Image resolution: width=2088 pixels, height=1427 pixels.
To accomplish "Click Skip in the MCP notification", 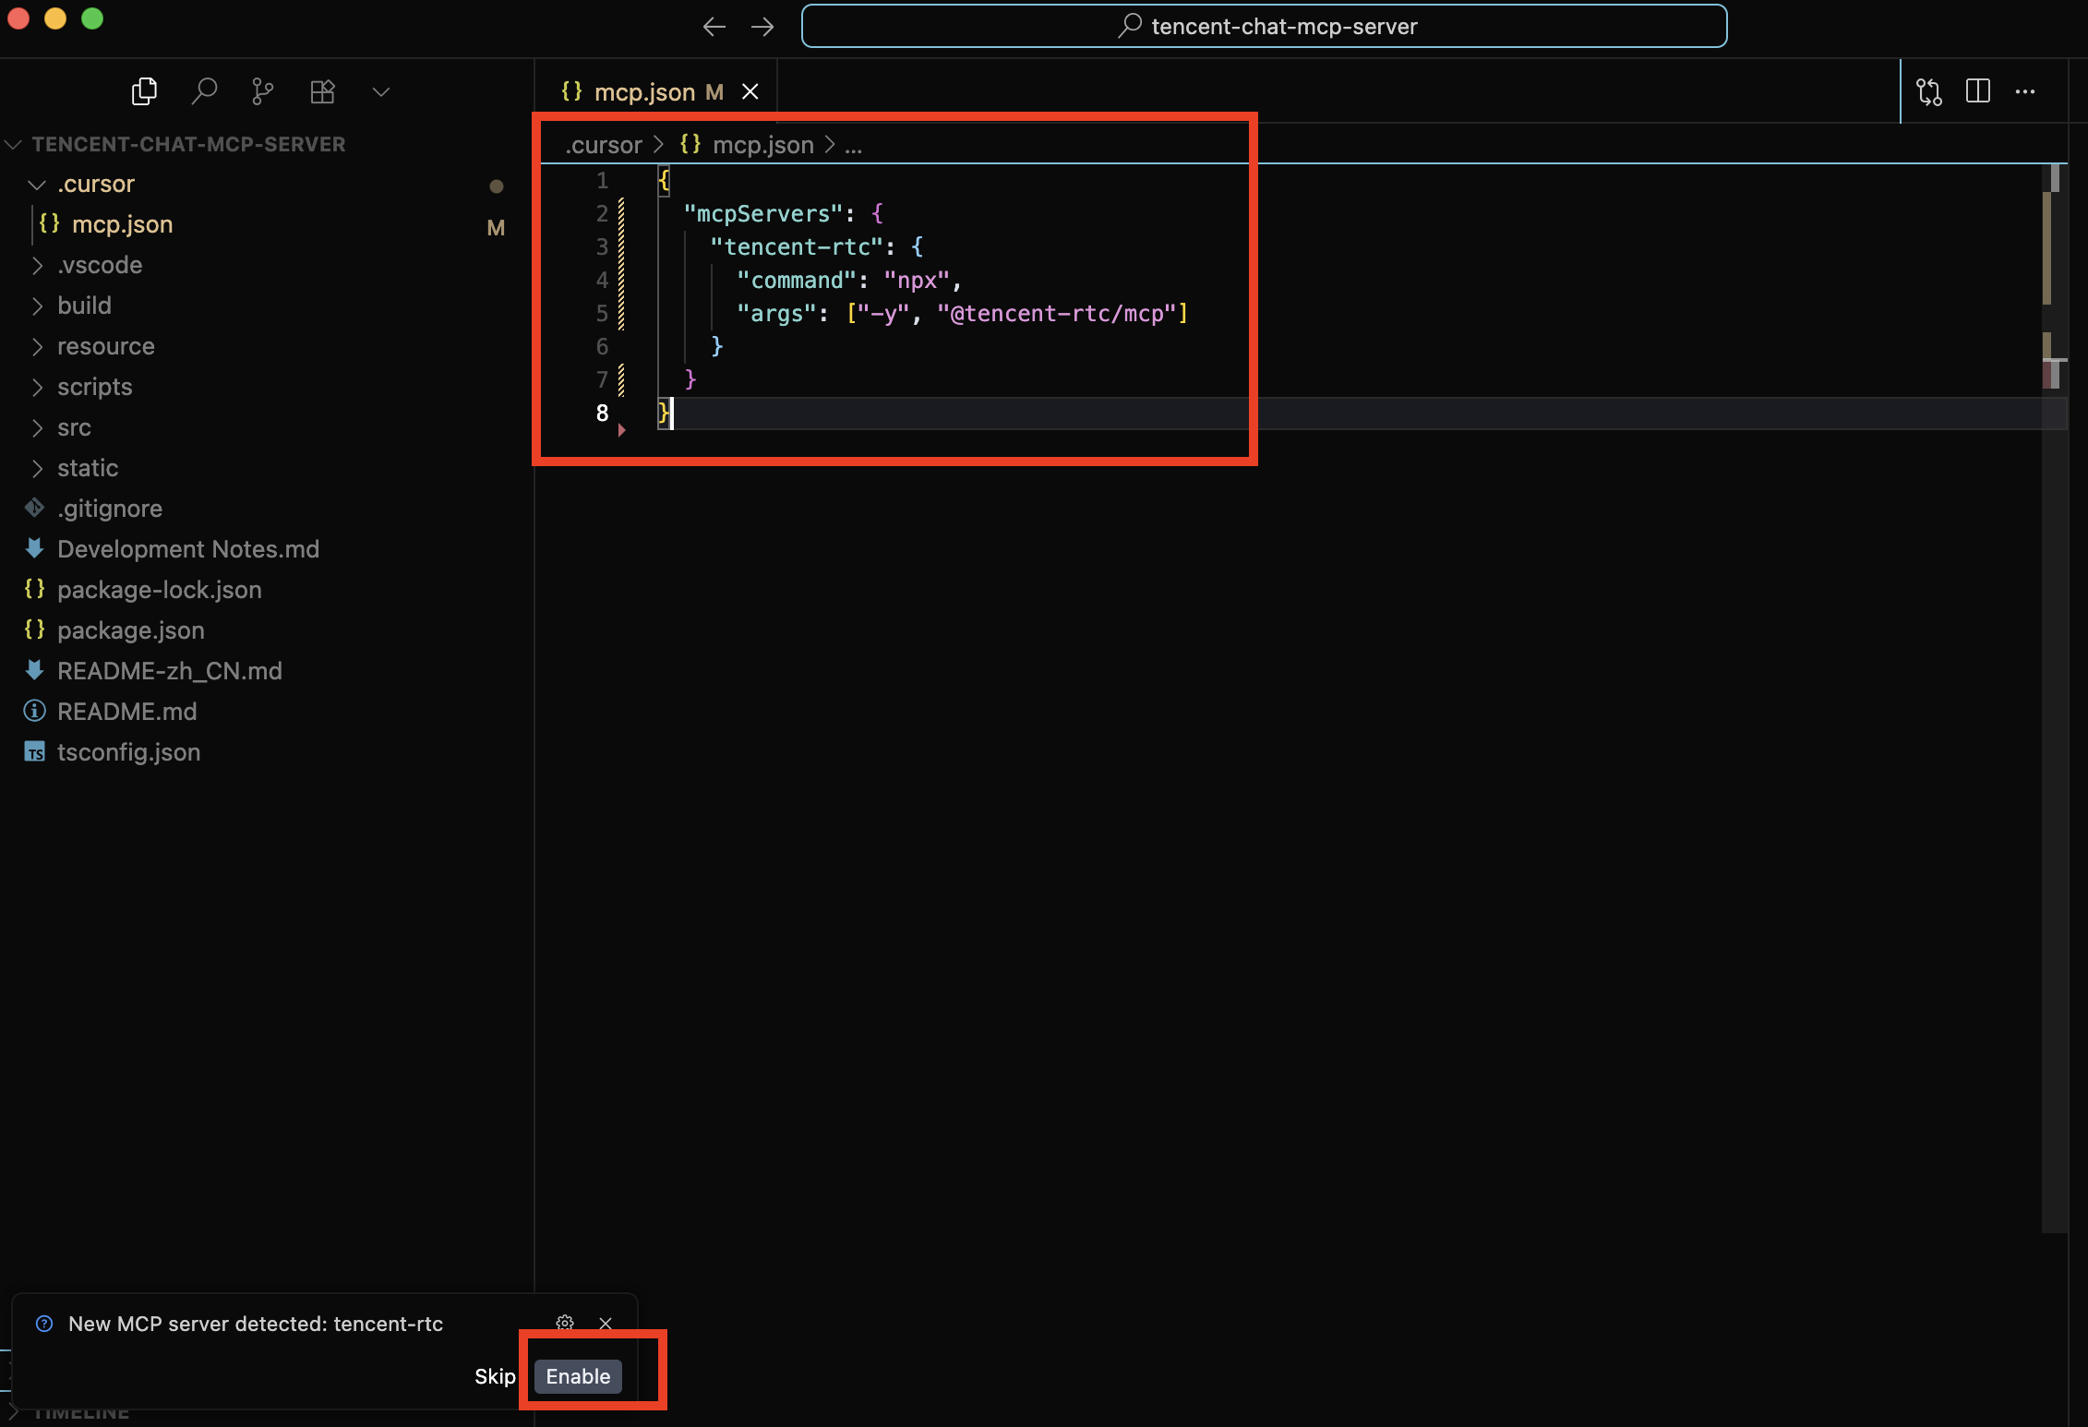I will click(495, 1376).
